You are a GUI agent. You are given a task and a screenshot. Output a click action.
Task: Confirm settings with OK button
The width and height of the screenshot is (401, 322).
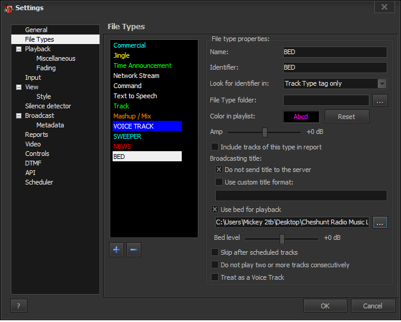click(x=325, y=307)
